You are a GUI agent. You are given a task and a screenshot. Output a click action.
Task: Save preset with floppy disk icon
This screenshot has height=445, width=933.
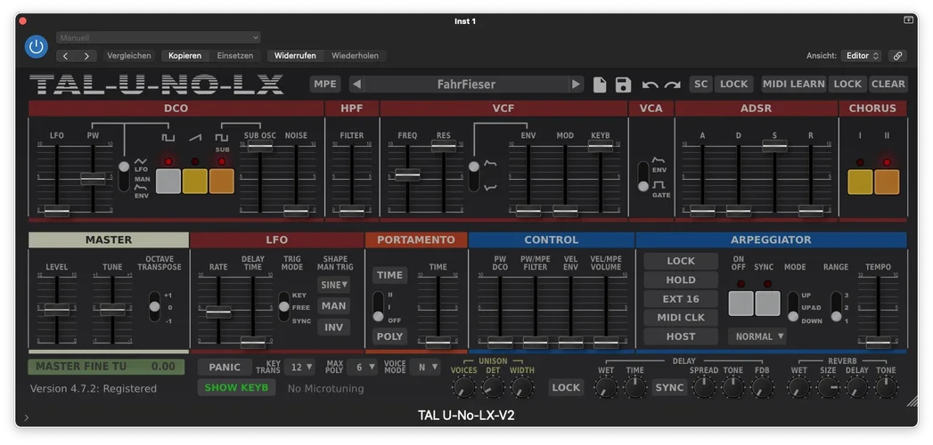pos(623,85)
